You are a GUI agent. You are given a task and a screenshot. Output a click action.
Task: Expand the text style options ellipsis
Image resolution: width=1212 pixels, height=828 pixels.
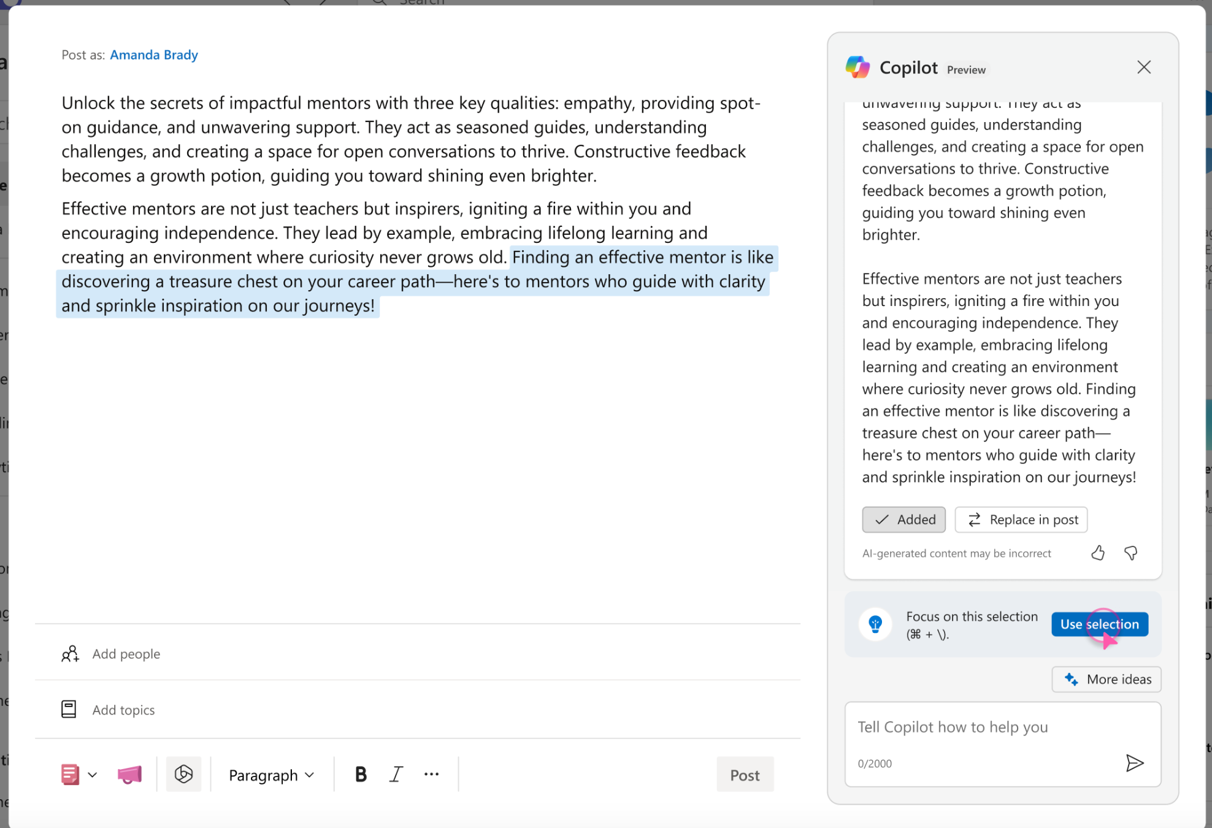432,773
